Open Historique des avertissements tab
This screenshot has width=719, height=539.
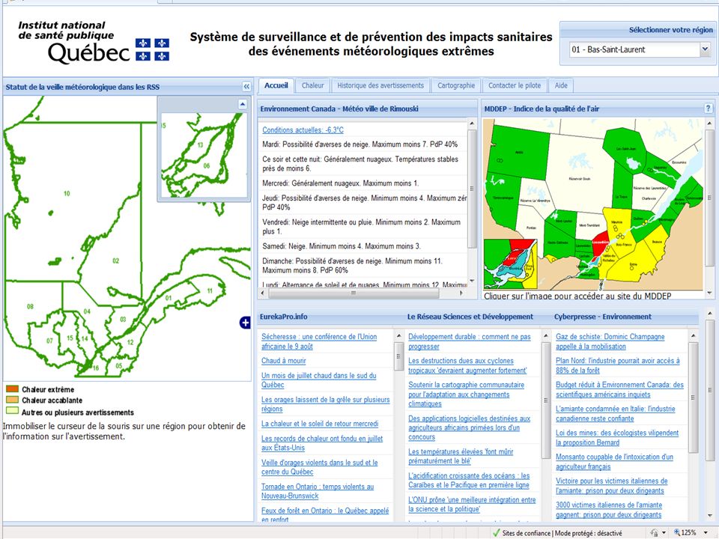point(380,85)
